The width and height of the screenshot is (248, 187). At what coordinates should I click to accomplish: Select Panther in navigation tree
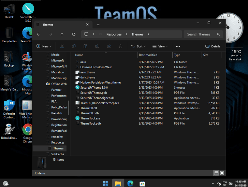[56, 90]
